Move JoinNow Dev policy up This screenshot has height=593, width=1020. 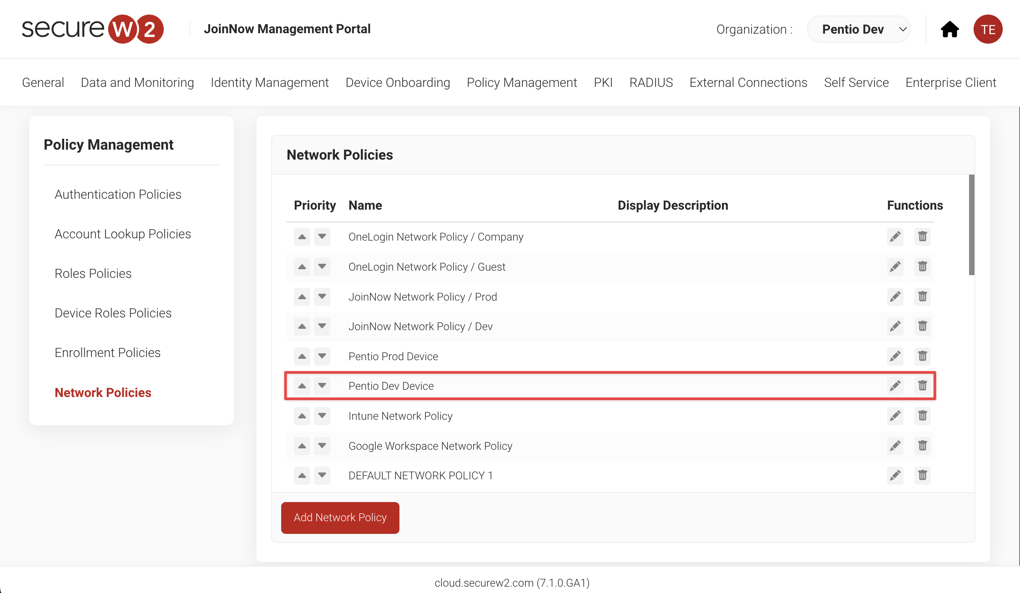click(x=302, y=326)
